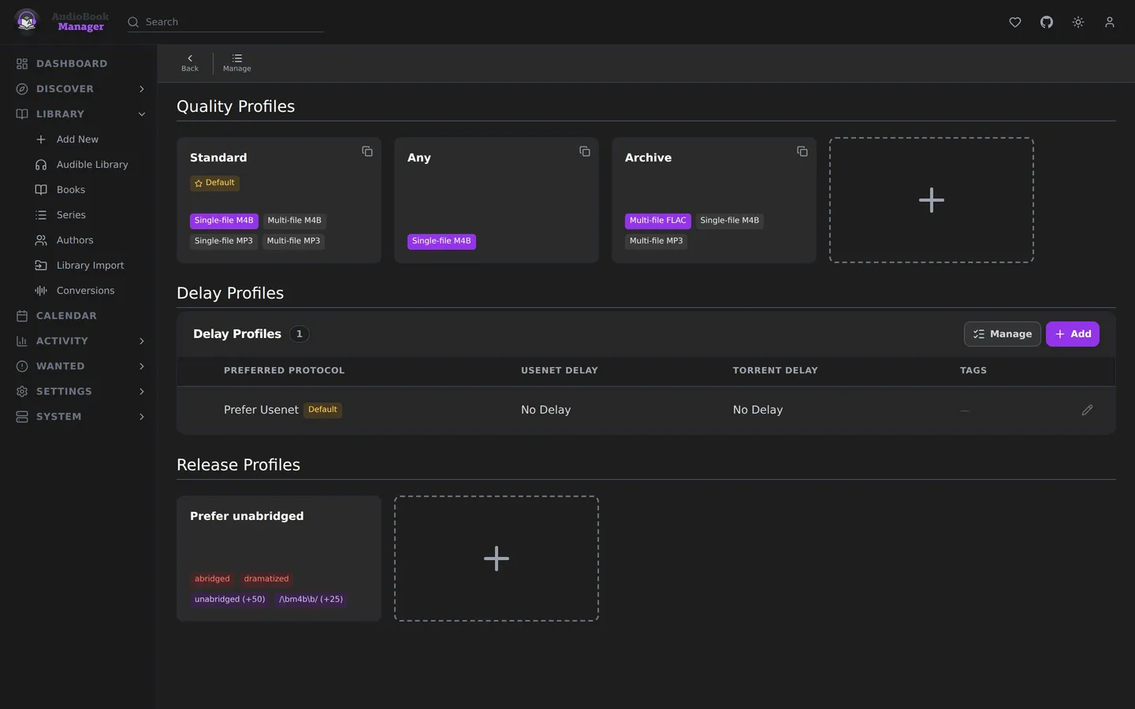Open Library Import page

point(90,265)
